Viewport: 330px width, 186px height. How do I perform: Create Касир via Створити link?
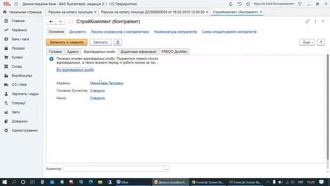97,98
